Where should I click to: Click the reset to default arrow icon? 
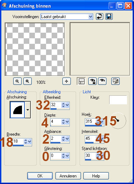99,17
